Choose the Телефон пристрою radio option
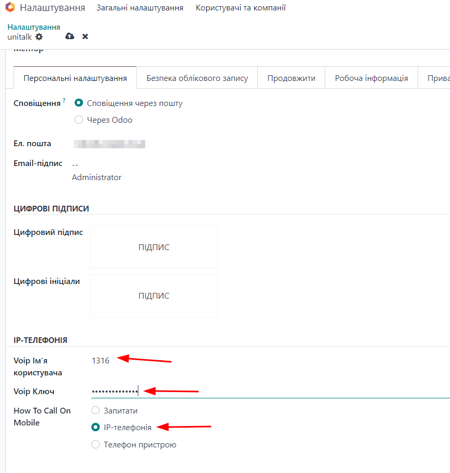 96,445
